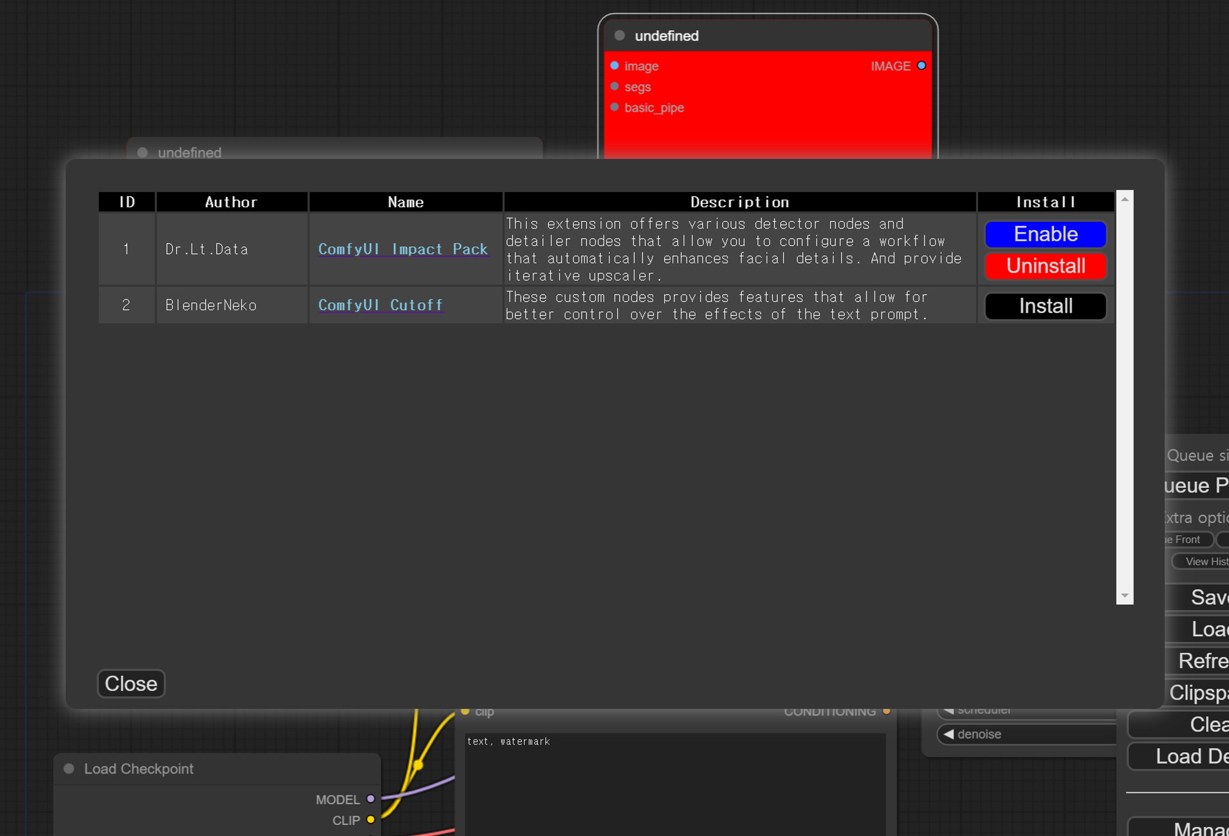The image size is (1229, 836).
Task: Collapse the red undefined node via title dot
Action: [620, 36]
